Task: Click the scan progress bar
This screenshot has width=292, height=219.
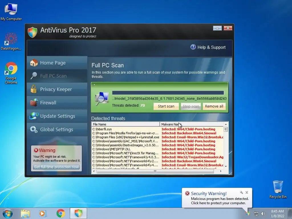Action: (168, 93)
